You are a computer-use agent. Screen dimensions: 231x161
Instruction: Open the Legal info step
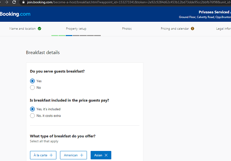coord(224,28)
